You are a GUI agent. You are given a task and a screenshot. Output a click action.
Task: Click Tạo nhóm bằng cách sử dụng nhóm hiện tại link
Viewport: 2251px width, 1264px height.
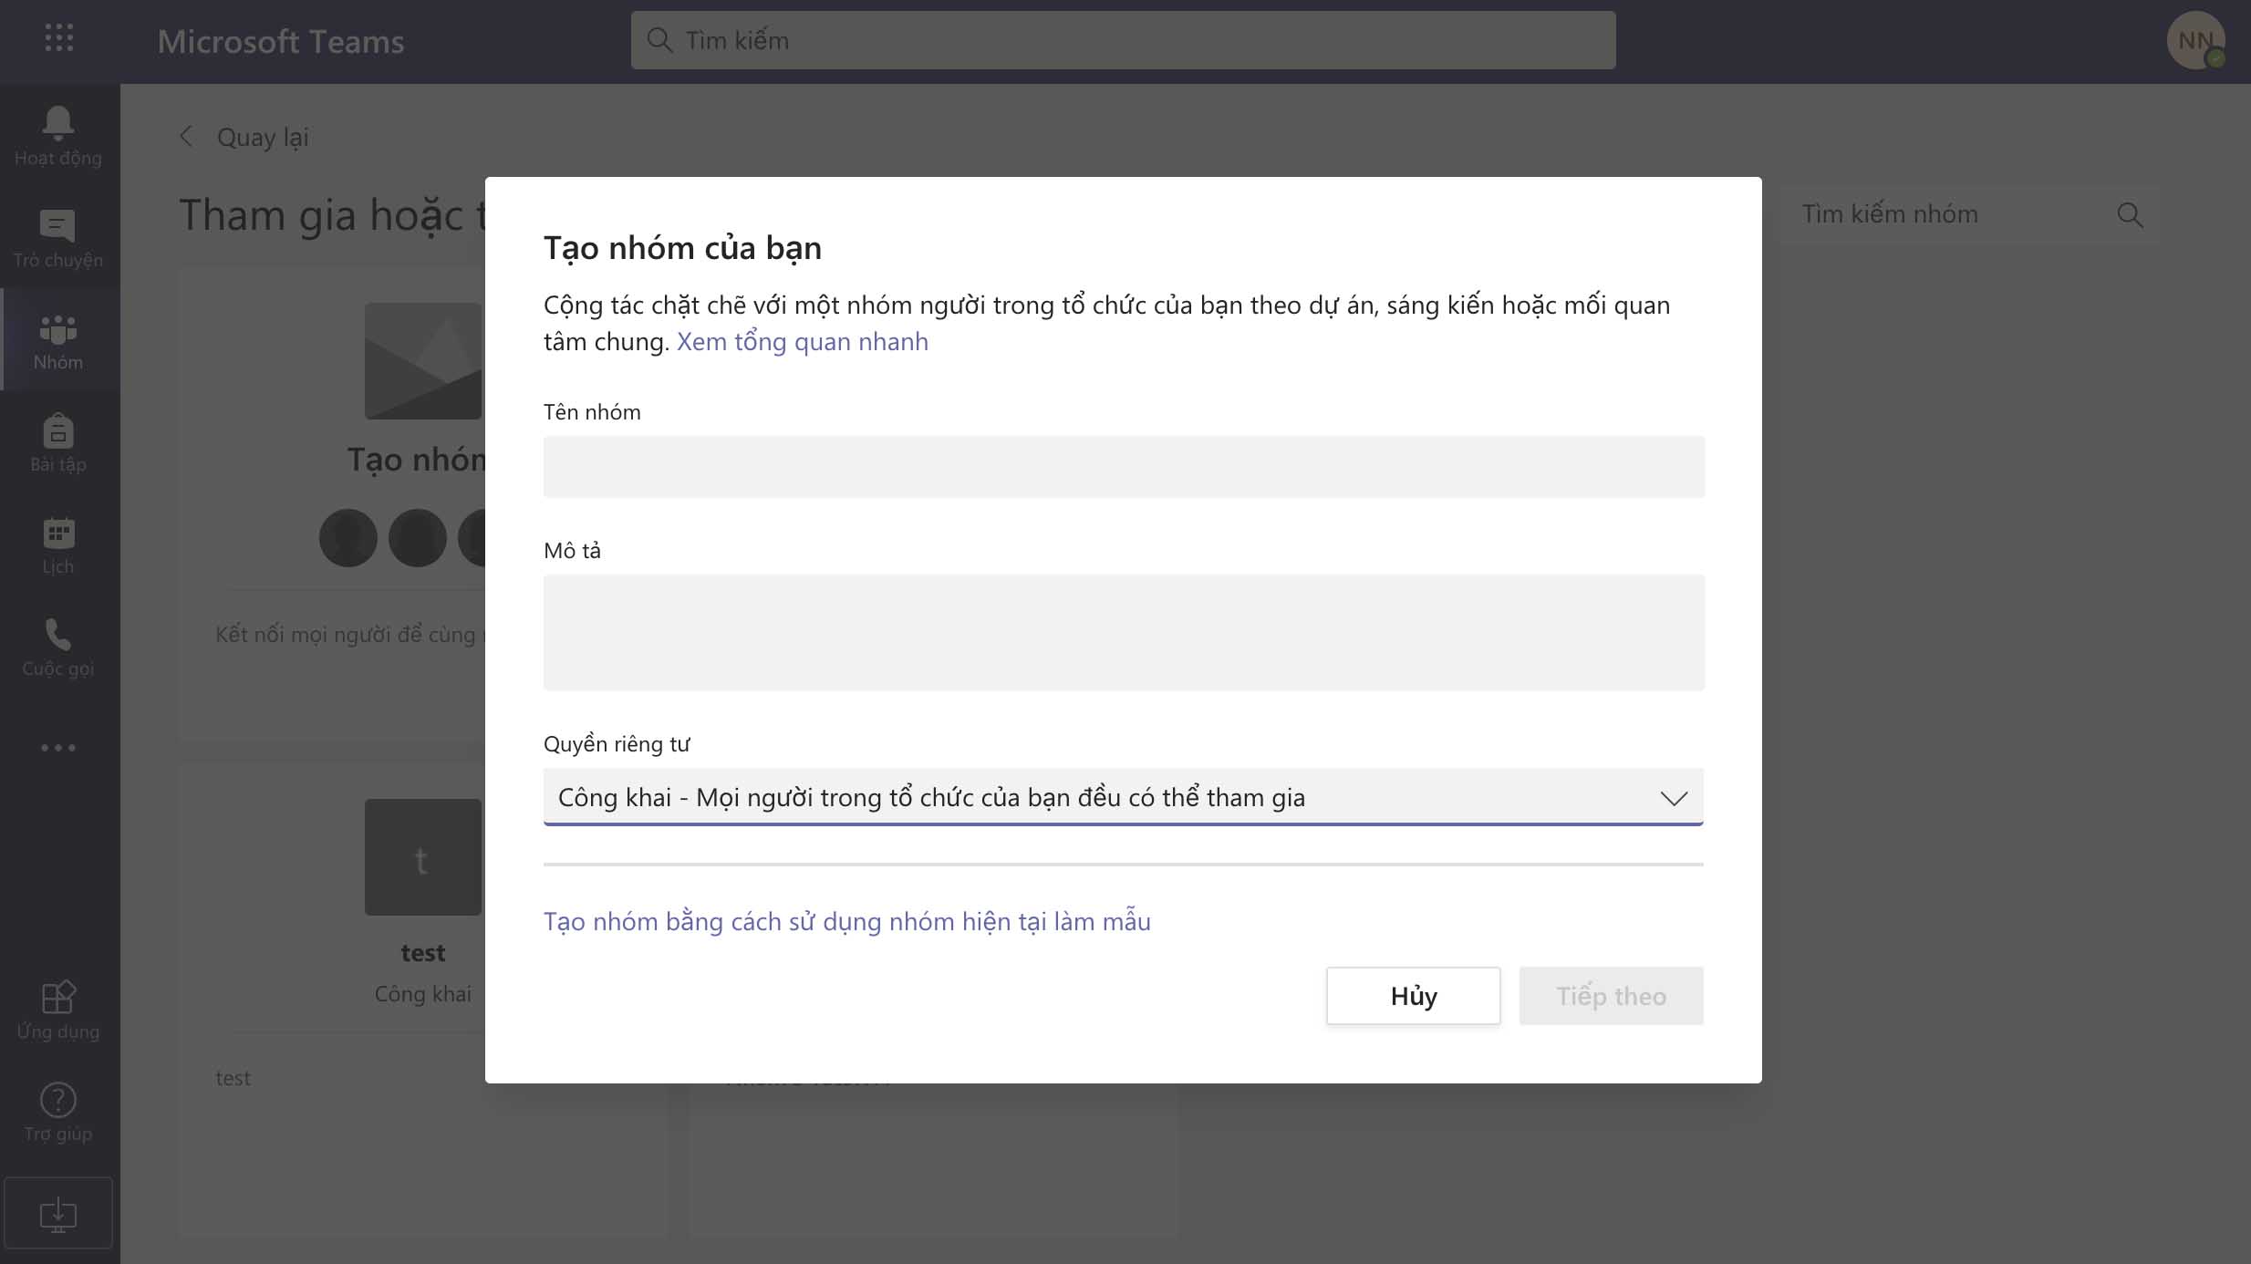coord(847,921)
